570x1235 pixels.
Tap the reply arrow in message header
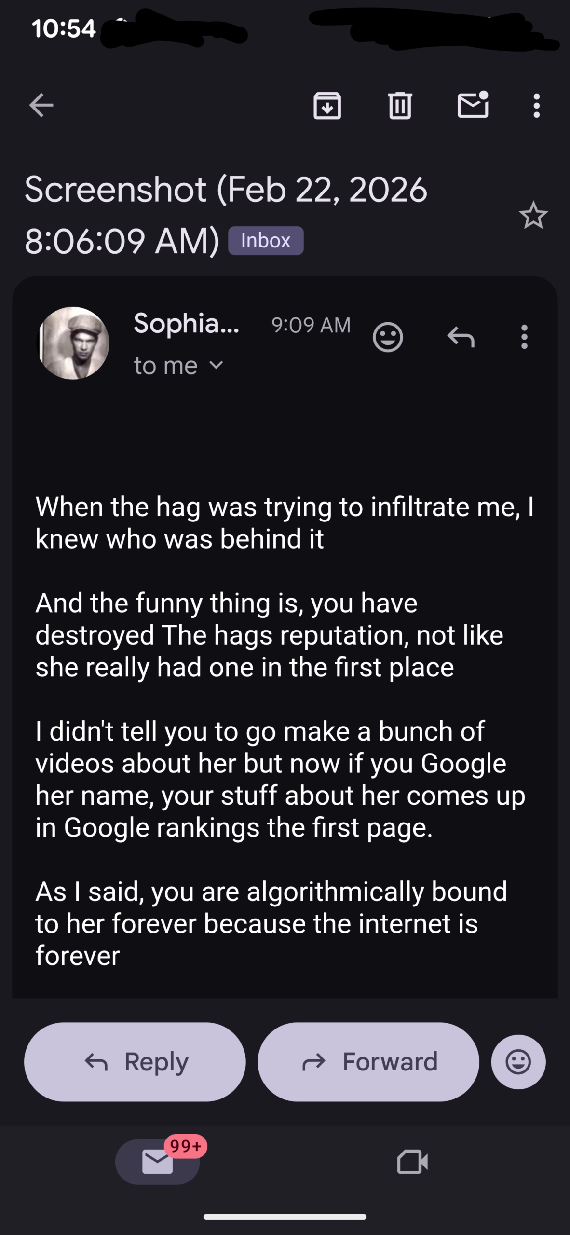(461, 337)
